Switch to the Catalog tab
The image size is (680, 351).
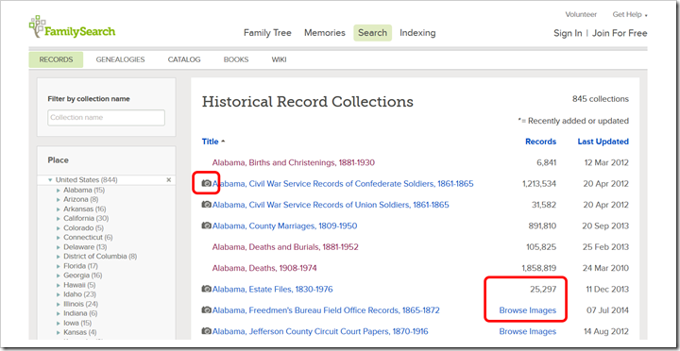(x=184, y=59)
